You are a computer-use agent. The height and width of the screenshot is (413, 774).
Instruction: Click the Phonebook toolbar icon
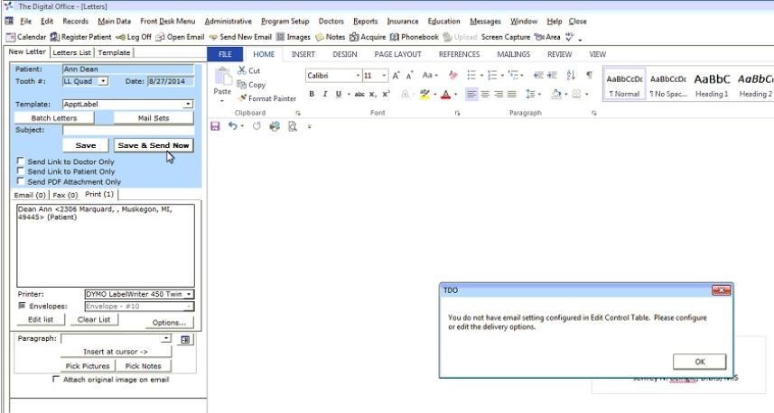[414, 37]
